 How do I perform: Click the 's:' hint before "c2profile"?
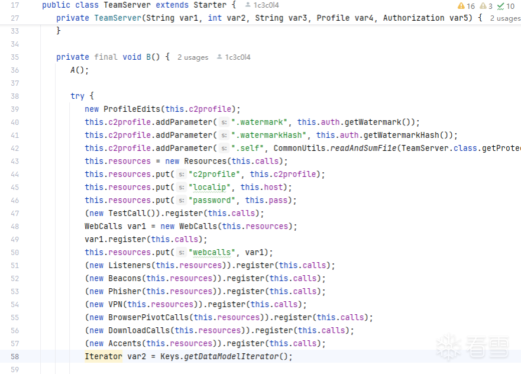182,175
